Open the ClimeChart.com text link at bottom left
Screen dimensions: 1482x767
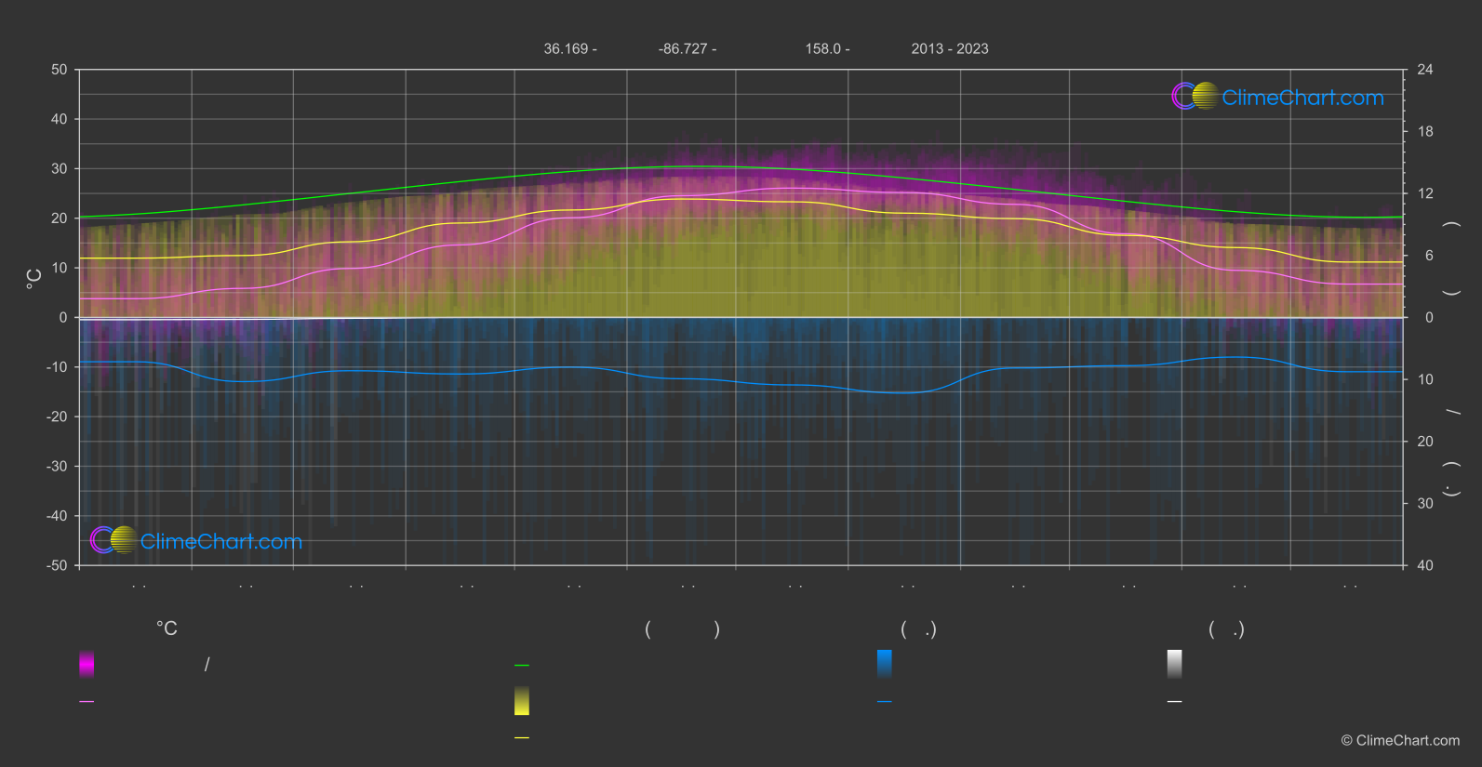click(x=221, y=541)
